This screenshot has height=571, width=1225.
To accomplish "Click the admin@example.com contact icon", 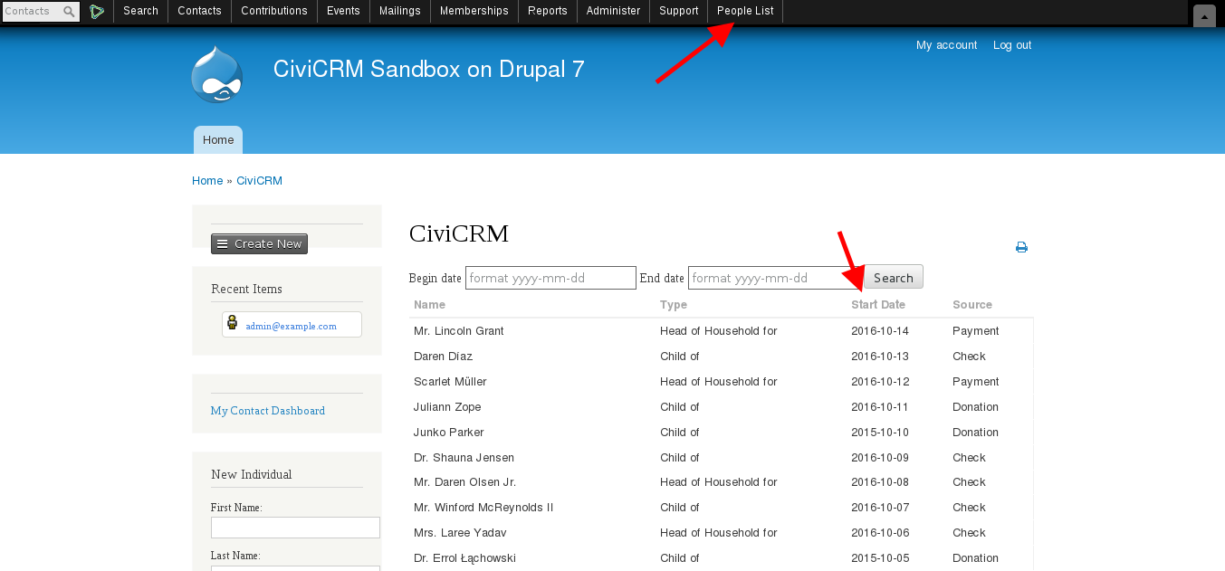I will 233,323.
